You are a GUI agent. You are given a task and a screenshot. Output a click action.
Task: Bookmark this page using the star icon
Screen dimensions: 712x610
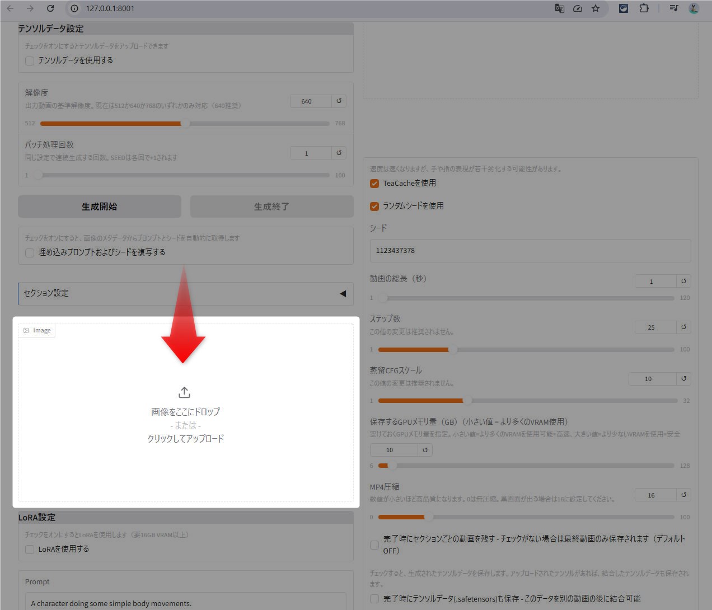596,8
